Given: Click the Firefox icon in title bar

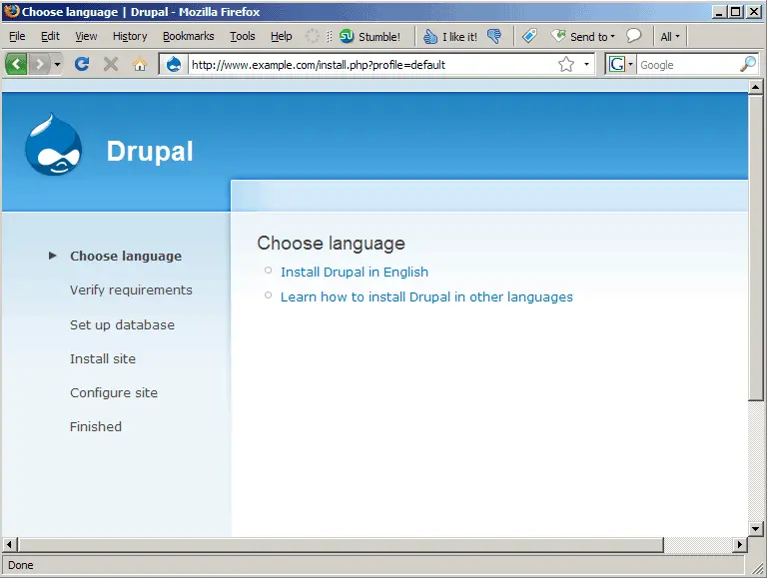Looking at the screenshot, I should pos(11,11).
